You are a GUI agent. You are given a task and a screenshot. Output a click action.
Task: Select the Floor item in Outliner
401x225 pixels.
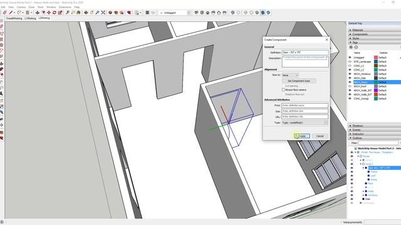coord(370,183)
